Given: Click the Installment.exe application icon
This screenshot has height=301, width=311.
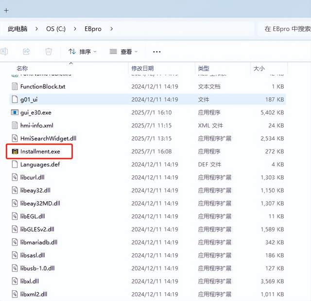Looking at the screenshot, I should (15, 151).
